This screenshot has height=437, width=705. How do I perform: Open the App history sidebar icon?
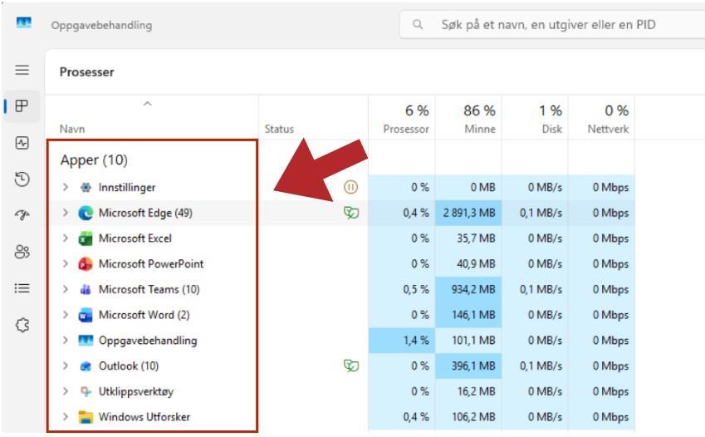(22, 179)
